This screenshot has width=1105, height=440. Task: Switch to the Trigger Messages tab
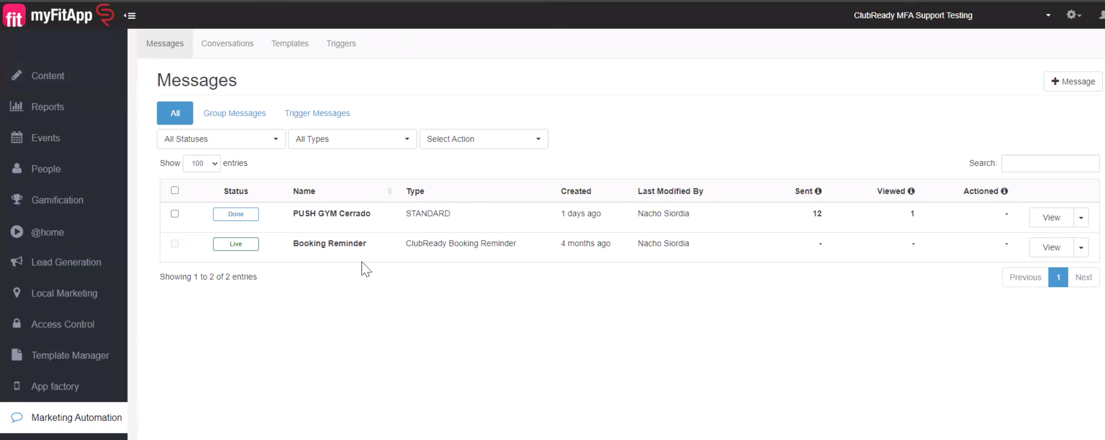point(317,113)
